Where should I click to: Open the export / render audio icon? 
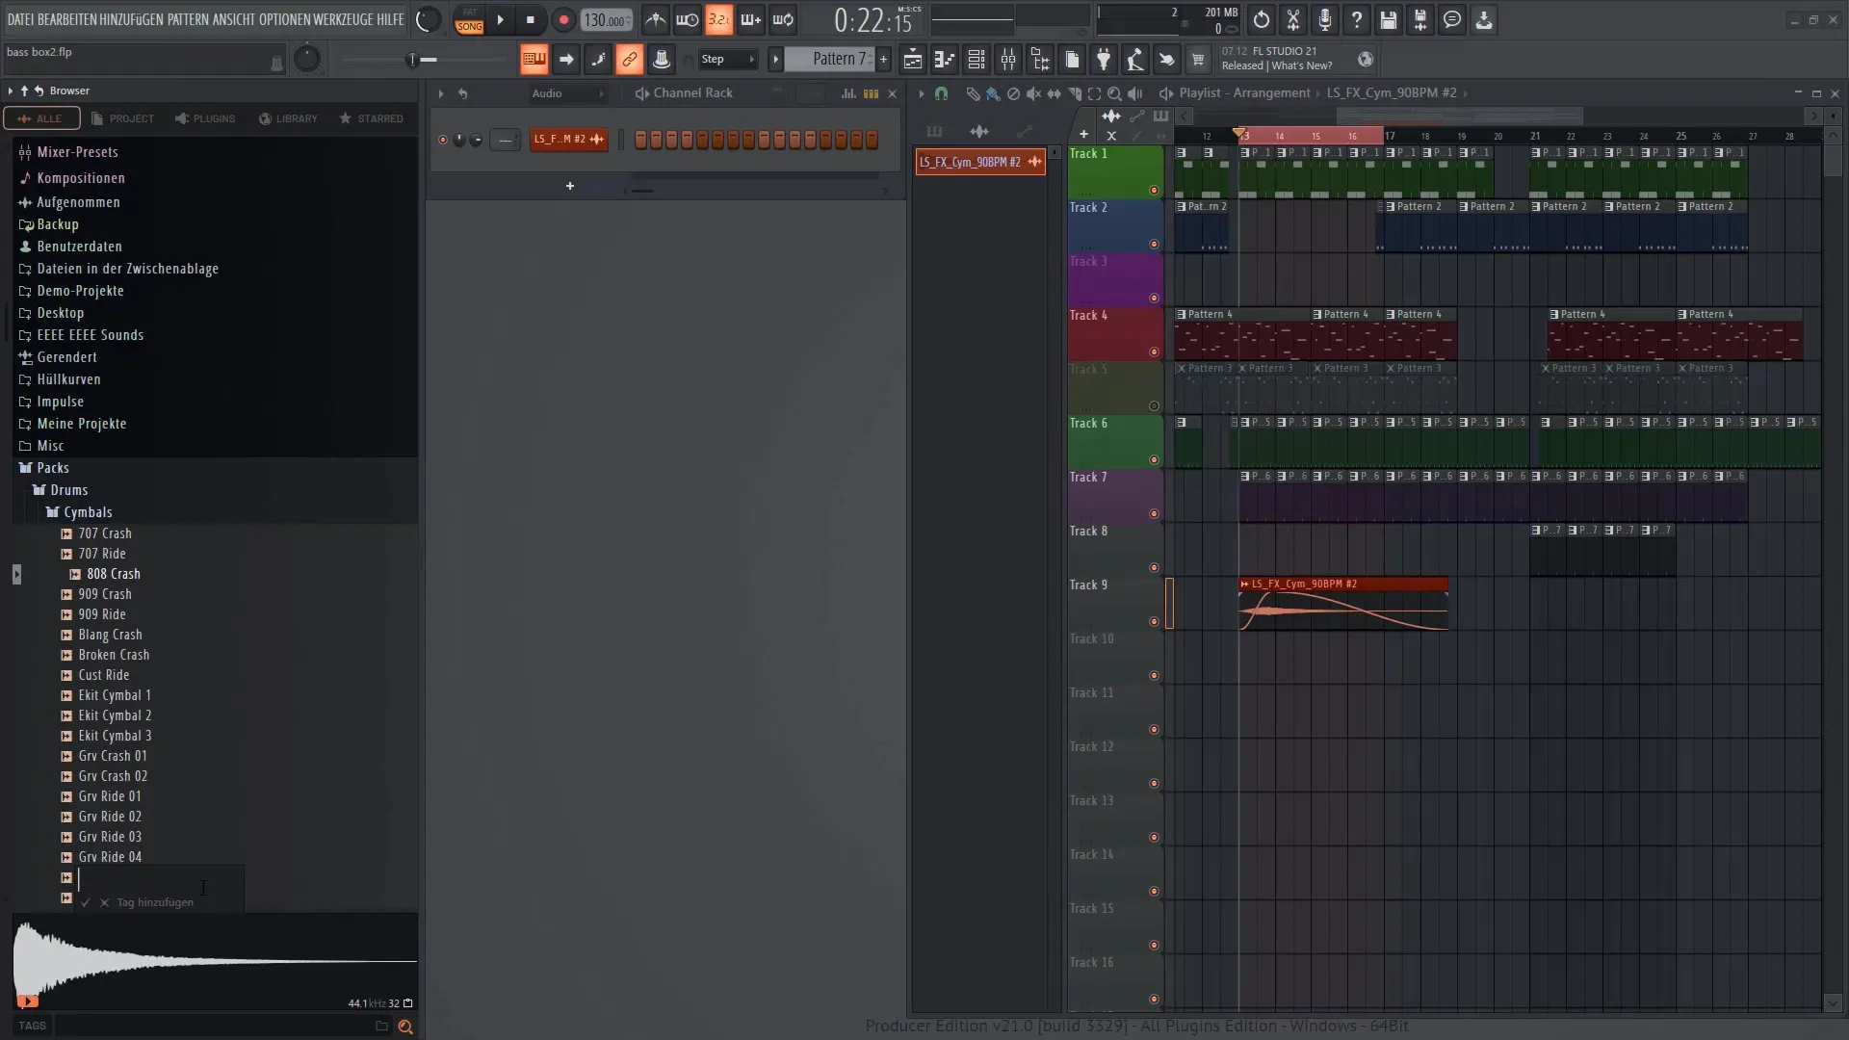pos(1420,20)
